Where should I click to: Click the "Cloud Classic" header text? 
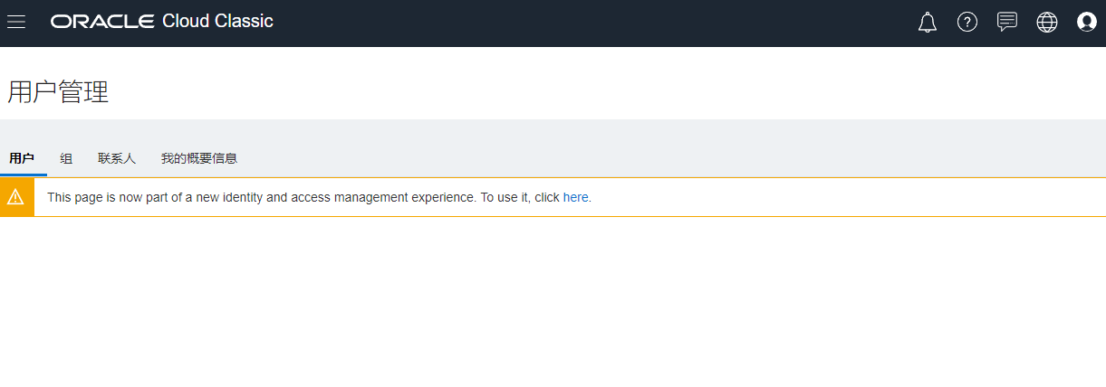[x=217, y=22]
